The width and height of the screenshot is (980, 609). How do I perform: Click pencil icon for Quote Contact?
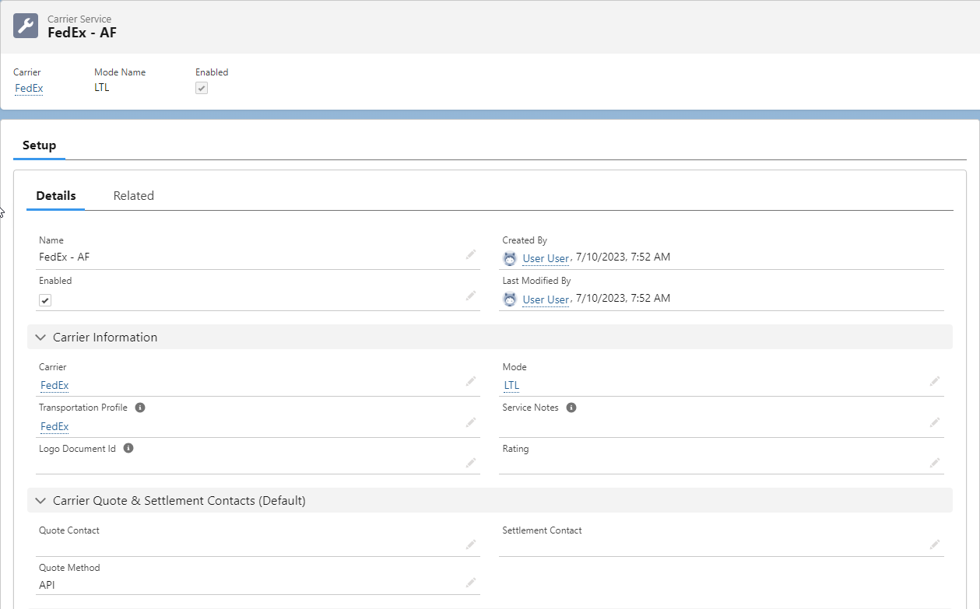coord(471,544)
